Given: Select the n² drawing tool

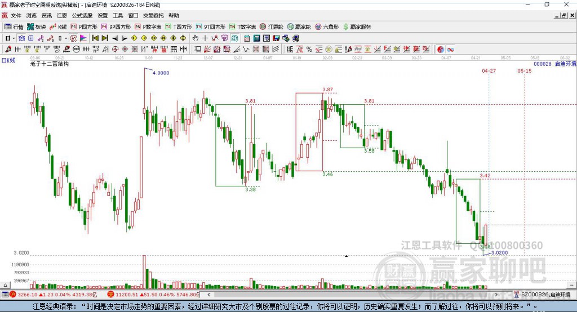Looking at the screenshot, I should point(96,50).
